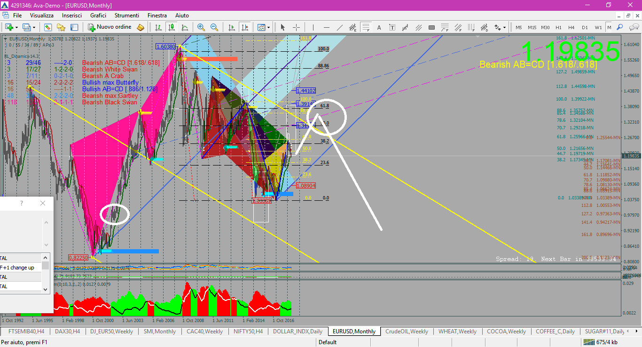Select the Fibonacci channel tool
Viewport: 642px width, 347px height.
[x=458, y=27]
